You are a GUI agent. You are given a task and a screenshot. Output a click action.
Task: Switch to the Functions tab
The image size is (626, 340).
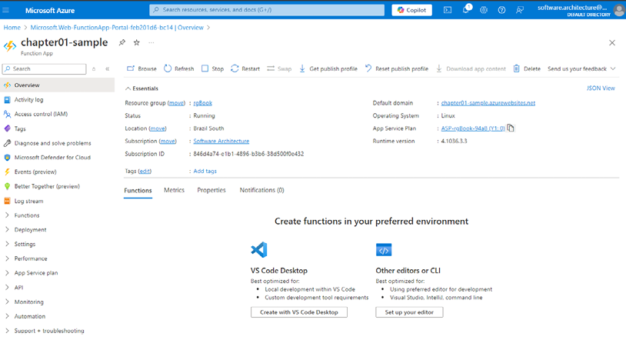tap(138, 190)
